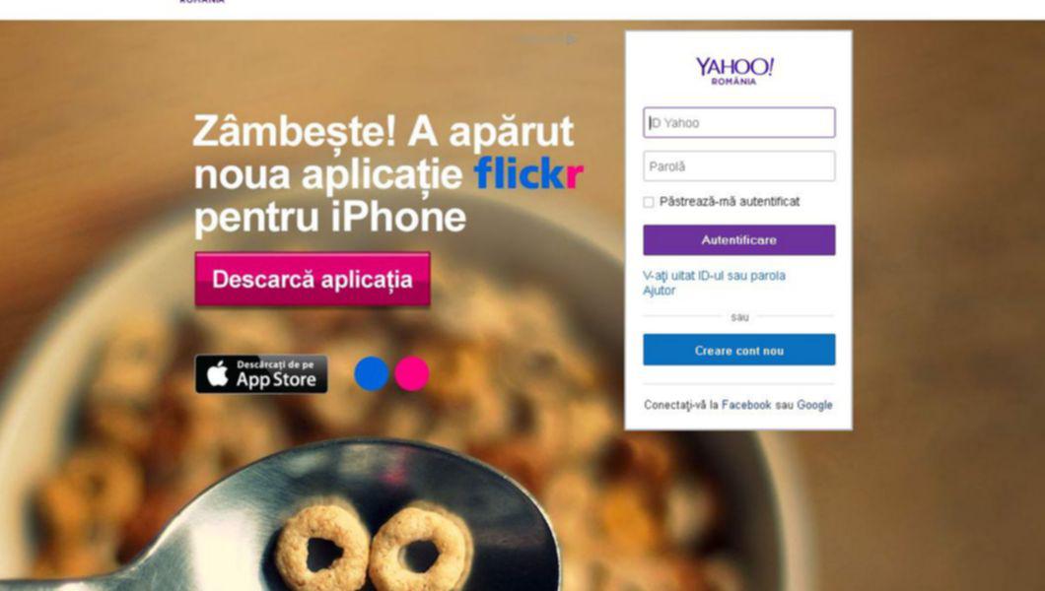This screenshot has width=1045, height=591.
Task: Click the Yahoo! România logo in login panel
Action: click(x=734, y=71)
